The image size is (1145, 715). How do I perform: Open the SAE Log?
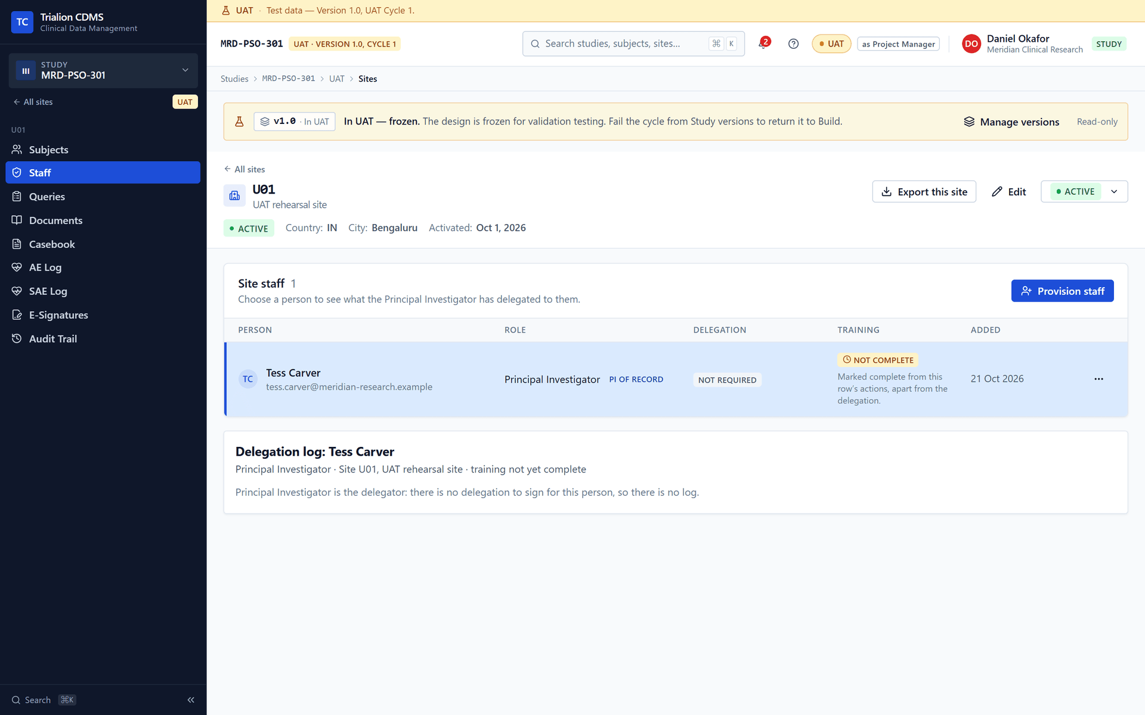tap(103, 291)
